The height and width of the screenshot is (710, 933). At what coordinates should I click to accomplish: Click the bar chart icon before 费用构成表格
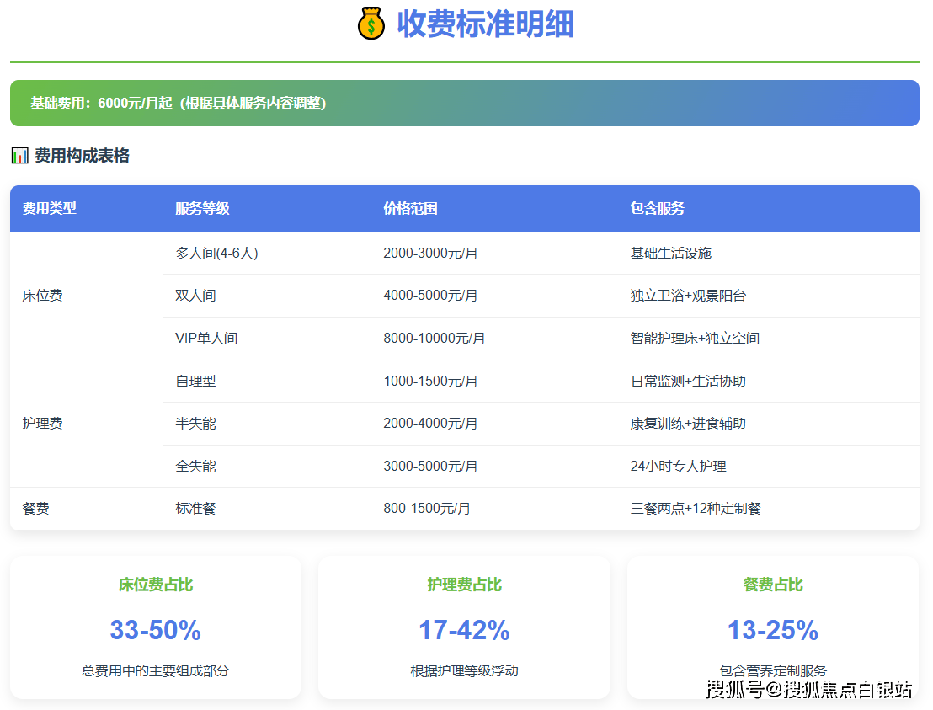[19, 156]
